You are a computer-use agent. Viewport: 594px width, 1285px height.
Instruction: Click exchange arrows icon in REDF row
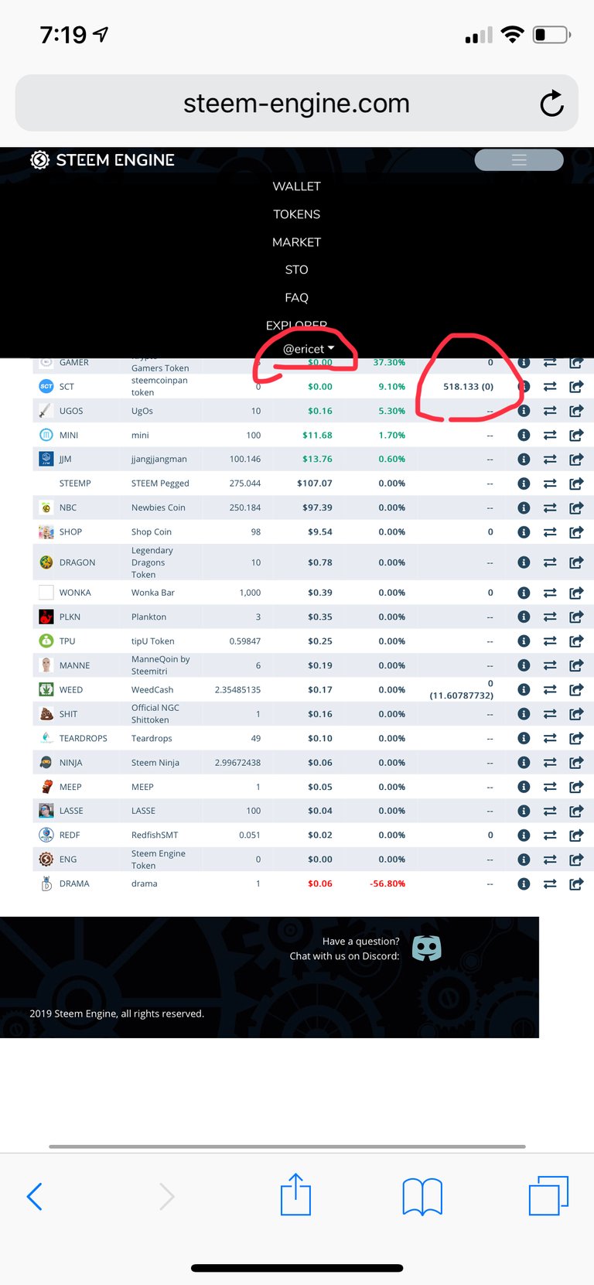(x=550, y=836)
